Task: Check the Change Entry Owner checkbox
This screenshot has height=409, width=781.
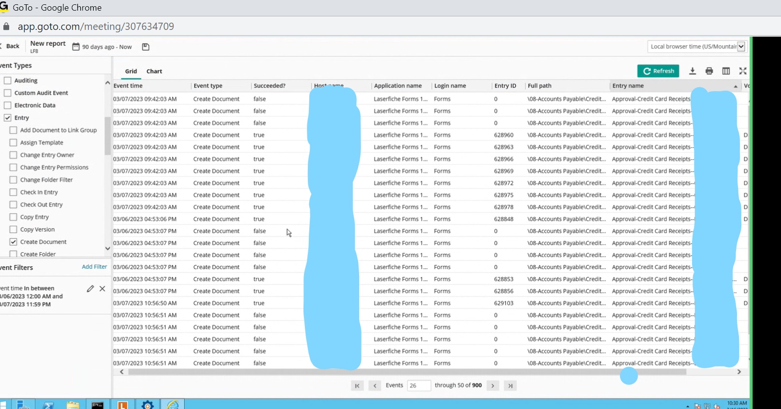Action: [x=13, y=155]
